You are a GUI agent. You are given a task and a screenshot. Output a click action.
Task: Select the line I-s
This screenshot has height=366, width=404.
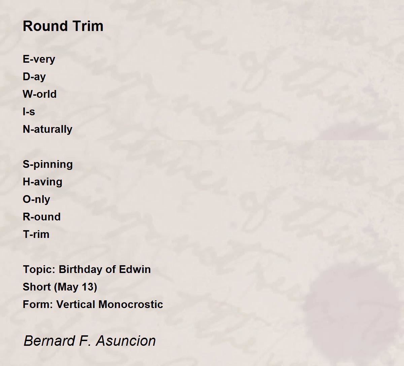click(x=29, y=112)
